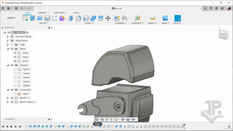Activate M-O v6 component radio button
233x131 pixels.
(27, 32)
